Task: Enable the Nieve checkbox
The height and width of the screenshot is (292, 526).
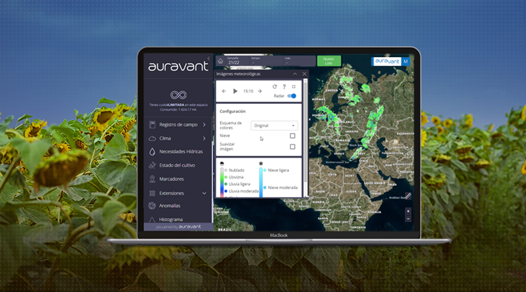Action: pyautogui.click(x=293, y=135)
